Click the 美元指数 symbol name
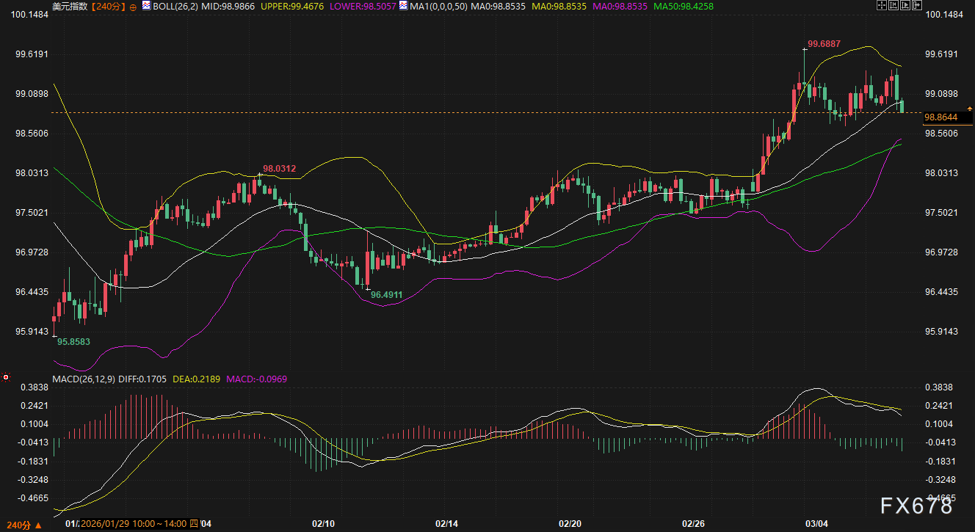The image size is (975, 532). tap(69, 6)
